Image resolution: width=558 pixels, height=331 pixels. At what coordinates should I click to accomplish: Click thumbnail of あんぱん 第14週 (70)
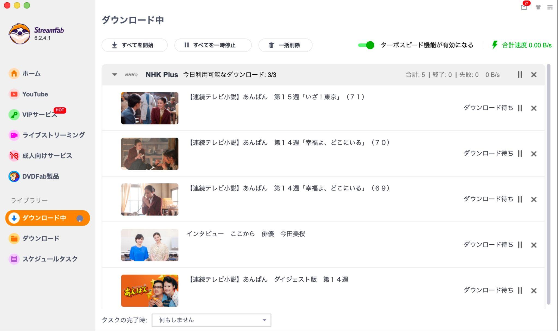(150, 154)
